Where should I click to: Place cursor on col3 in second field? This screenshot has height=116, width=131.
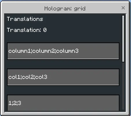pos(41,77)
